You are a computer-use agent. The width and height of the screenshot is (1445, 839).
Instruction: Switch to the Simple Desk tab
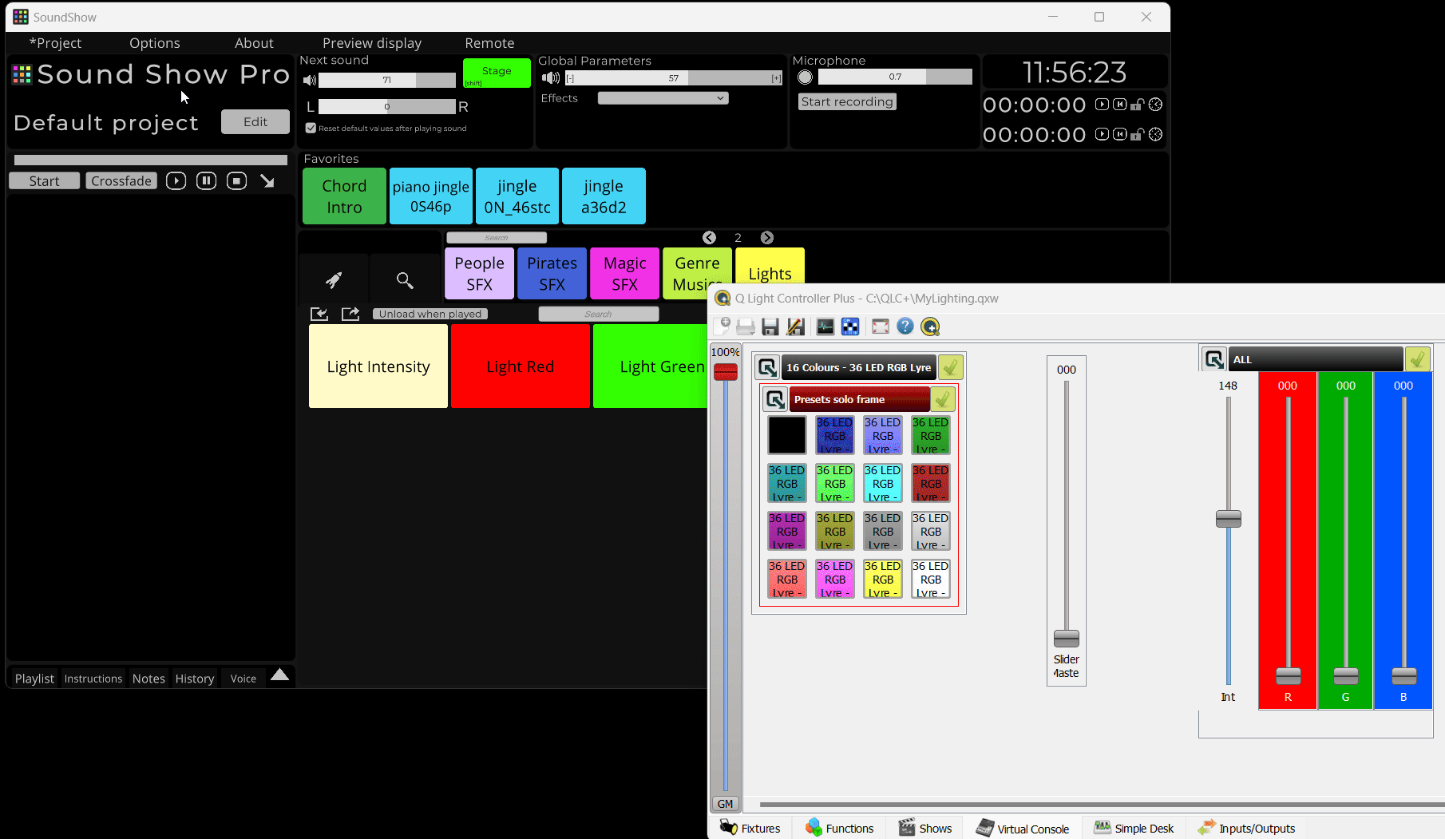pos(1134,829)
